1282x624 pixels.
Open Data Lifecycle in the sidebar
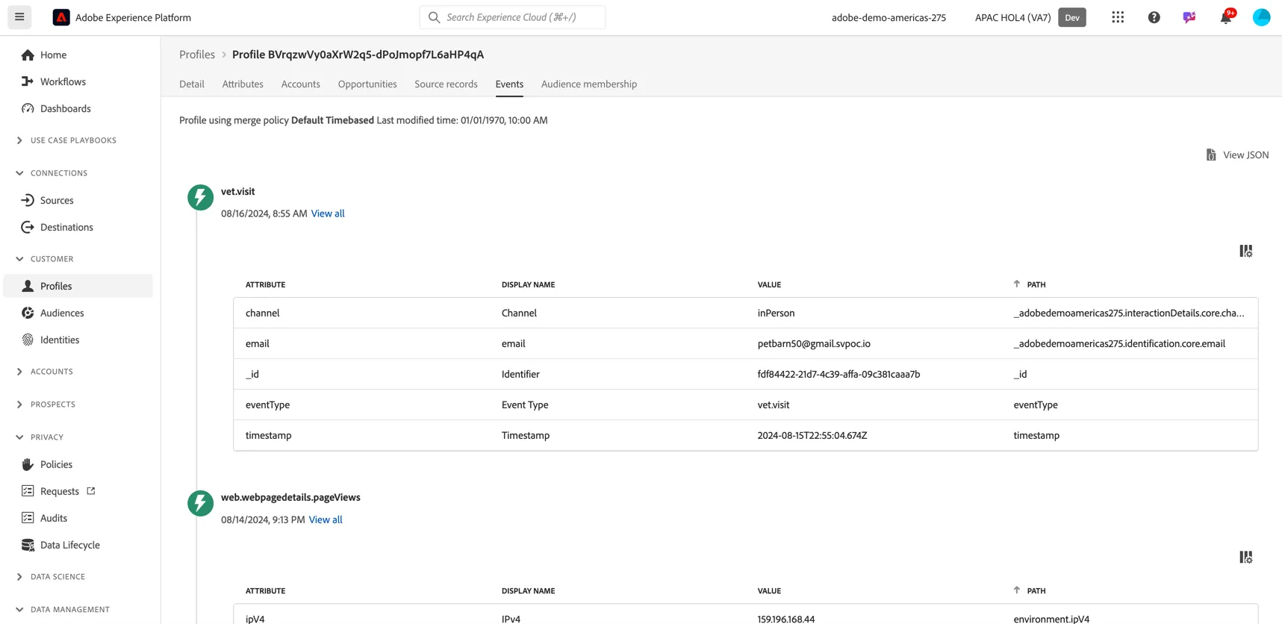(x=69, y=545)
